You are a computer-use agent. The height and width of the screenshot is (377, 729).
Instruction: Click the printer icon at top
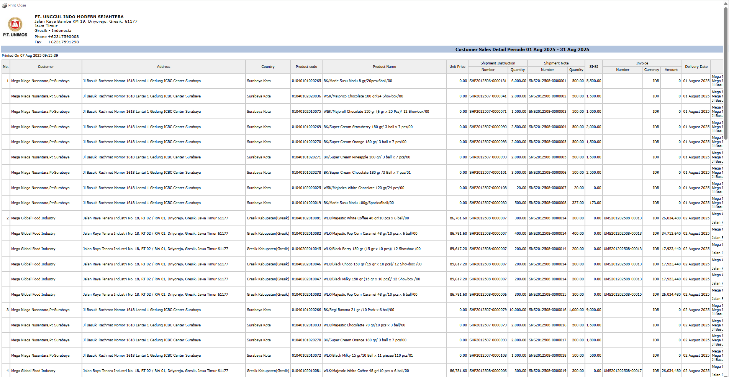(x=4, y=5)
